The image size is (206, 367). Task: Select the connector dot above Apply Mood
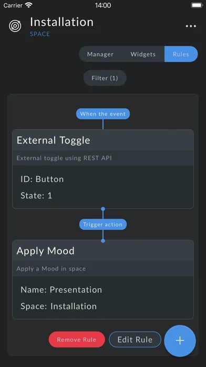point(103,240)
